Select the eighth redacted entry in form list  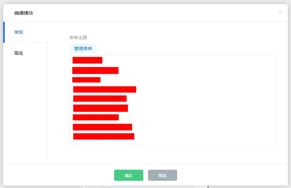pos(102,127)
